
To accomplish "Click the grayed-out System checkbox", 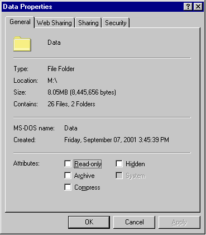I will 119,176.
